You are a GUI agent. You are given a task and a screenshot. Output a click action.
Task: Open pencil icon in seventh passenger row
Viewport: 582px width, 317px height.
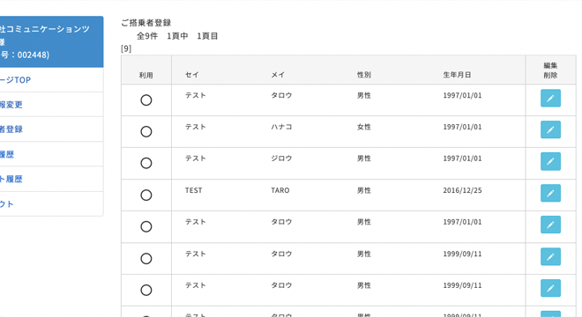point(550,288)
